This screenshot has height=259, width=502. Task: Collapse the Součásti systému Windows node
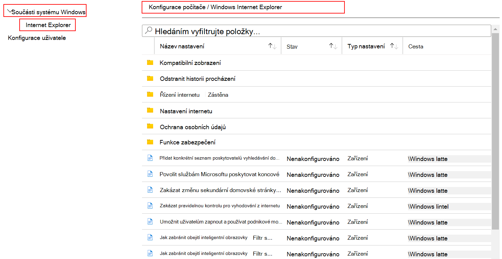pyautogui.click(x=9, y=11)
